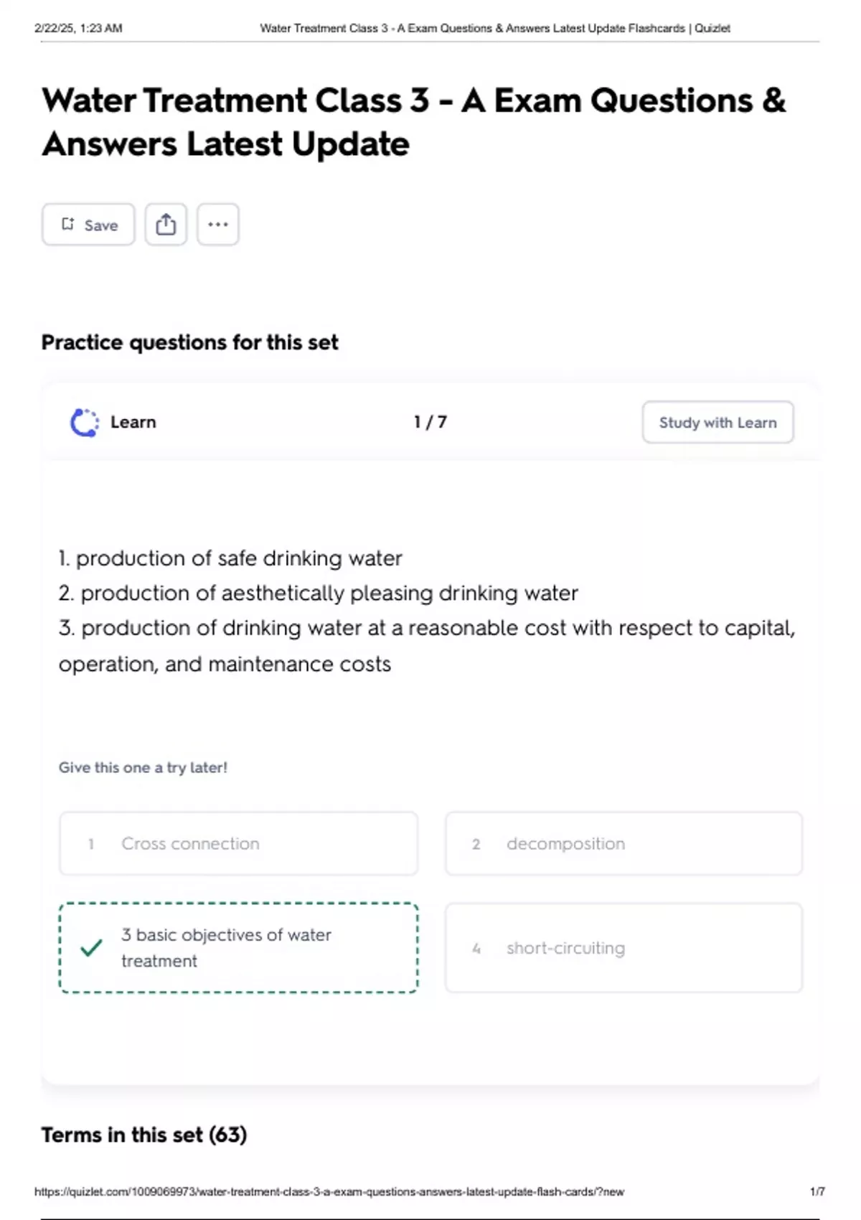Deselect '3 basic objectives of water treatment'

click(x=237, y=947)
